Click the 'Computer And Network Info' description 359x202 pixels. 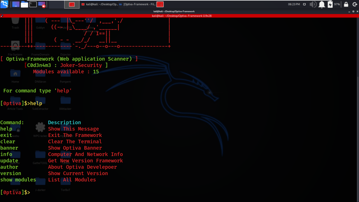85,154
